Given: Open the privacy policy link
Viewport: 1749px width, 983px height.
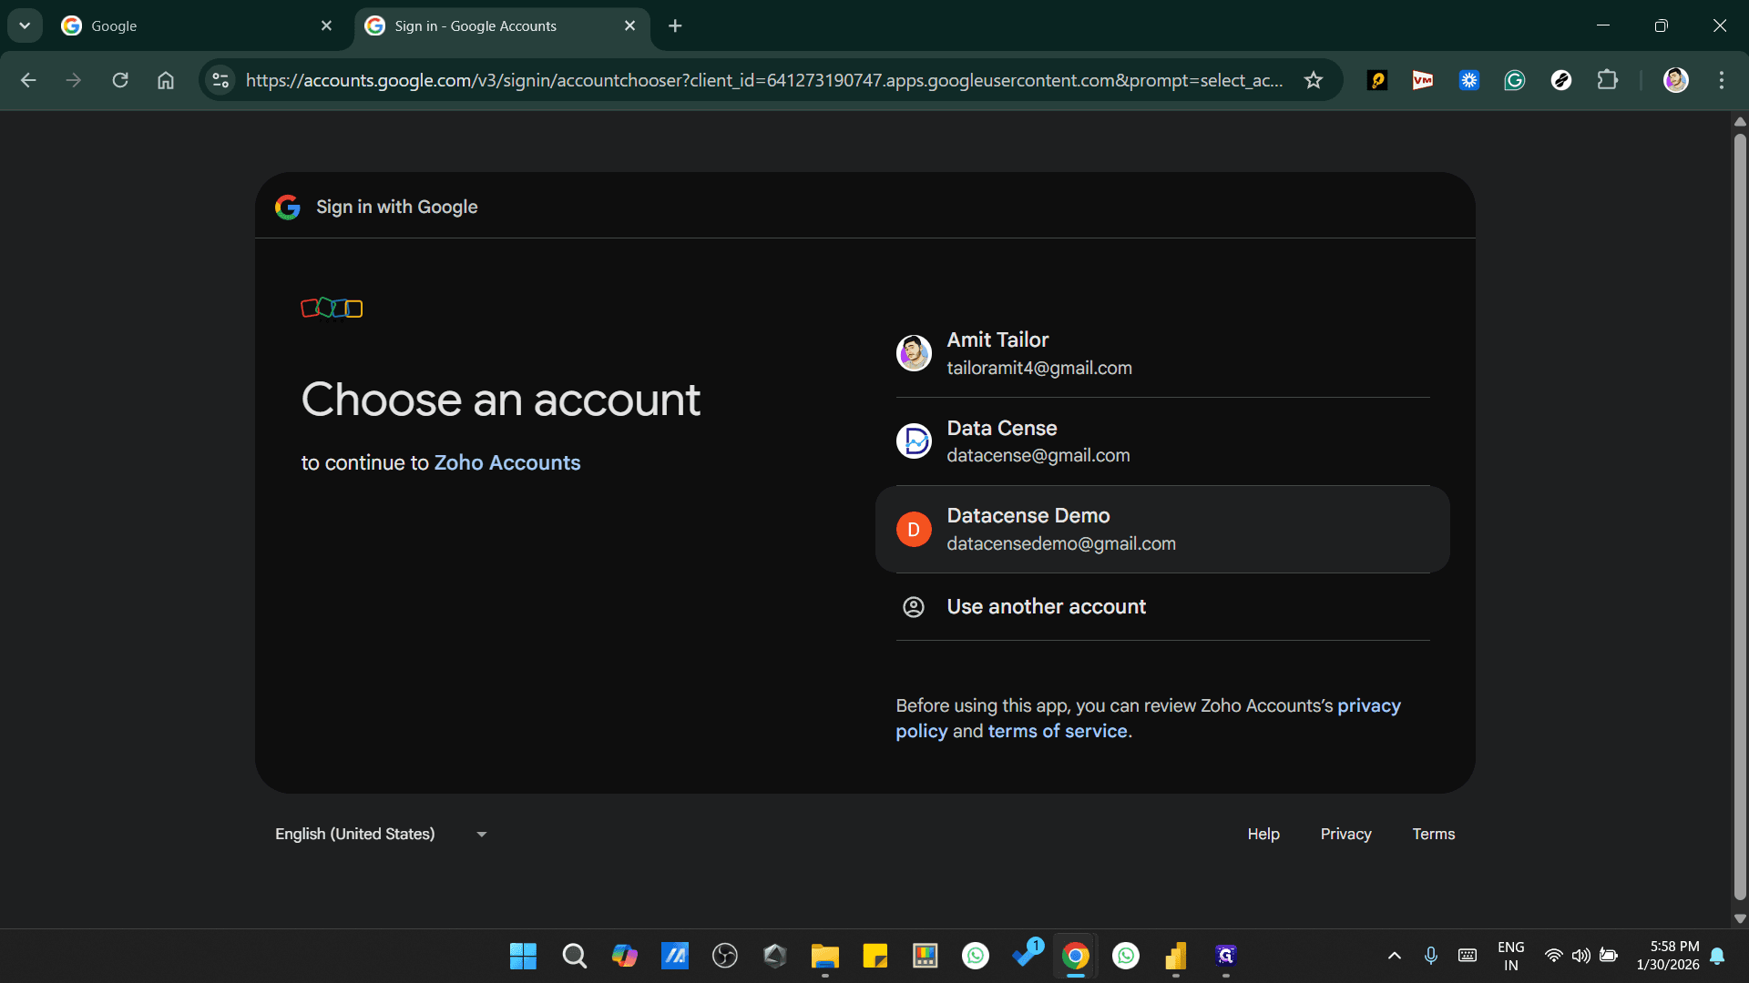Looking at the screenshot, I should 1148,718.
